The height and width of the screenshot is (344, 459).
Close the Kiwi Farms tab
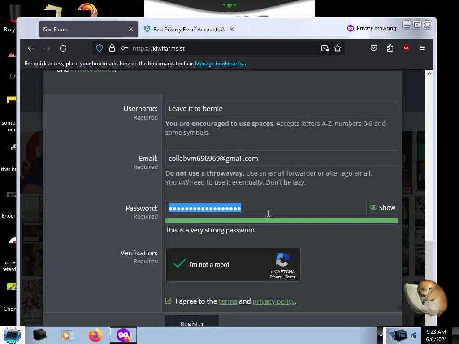(x=131, y=29)
